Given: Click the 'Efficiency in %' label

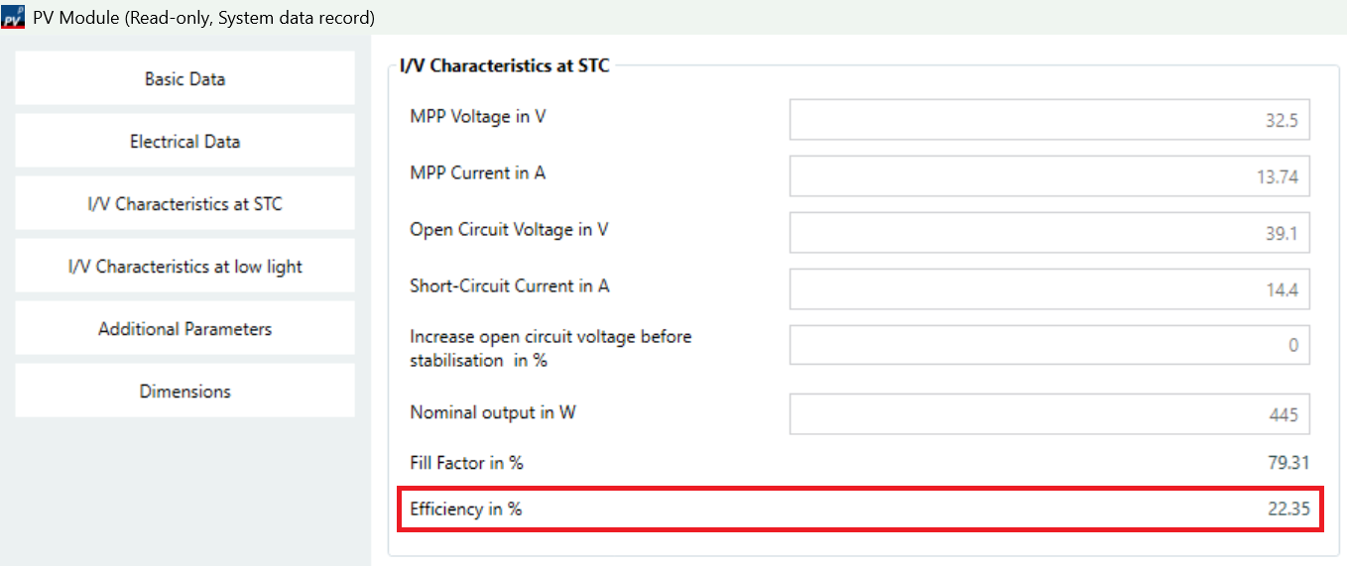Looking at the screenshot, I should (466, 509).
